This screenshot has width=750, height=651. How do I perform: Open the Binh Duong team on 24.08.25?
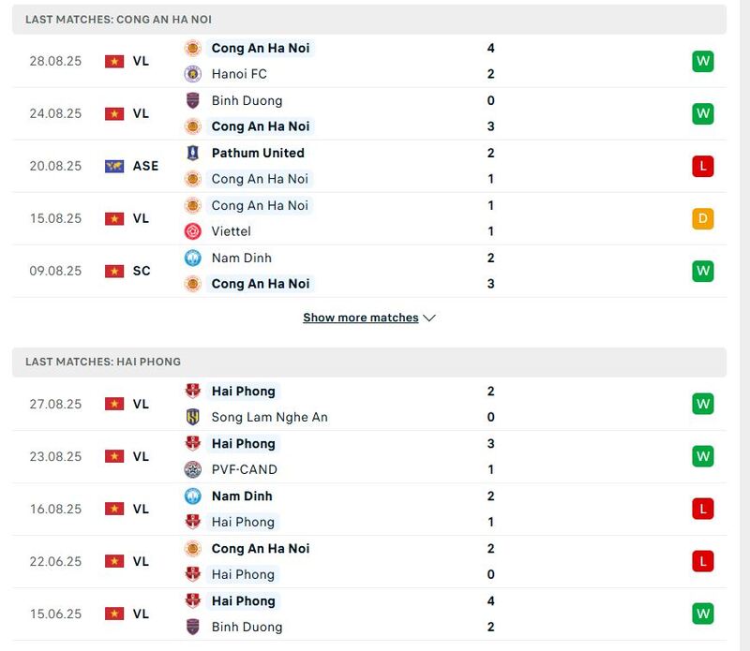pyautogui.click(x=247, y=100)
